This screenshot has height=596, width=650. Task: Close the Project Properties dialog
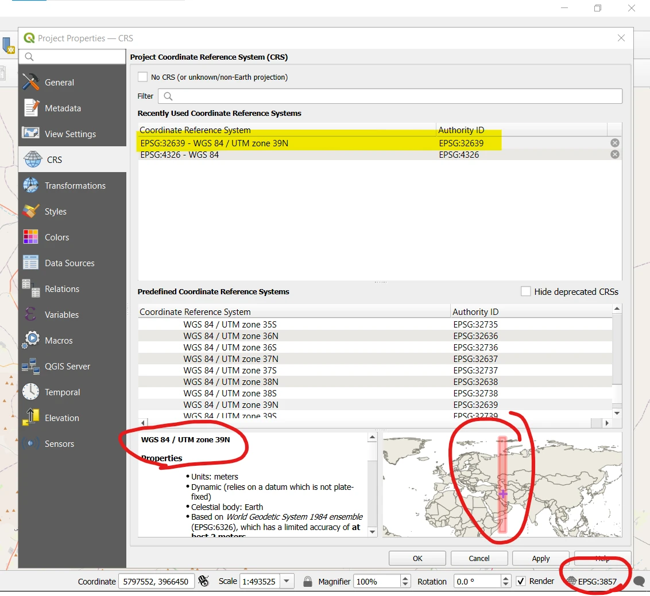pos(621,38)
